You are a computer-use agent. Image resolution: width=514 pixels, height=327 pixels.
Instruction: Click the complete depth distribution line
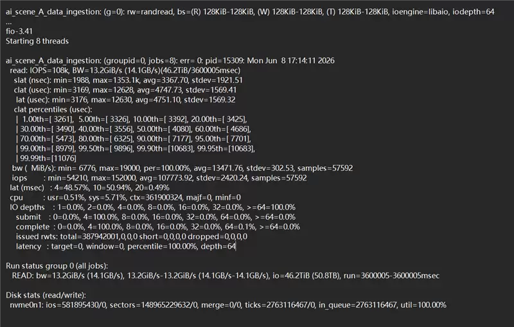(x=157, y=227)
